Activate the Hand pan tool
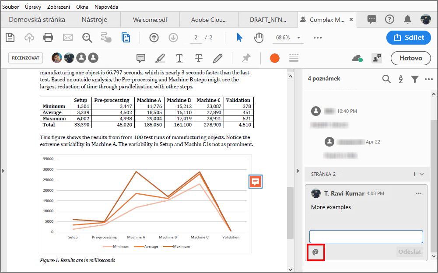This screenshot has width=438, height=273. [259, 38]
